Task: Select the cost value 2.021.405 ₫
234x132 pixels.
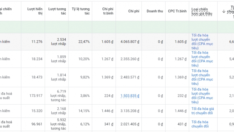Action: pos(130,124)
